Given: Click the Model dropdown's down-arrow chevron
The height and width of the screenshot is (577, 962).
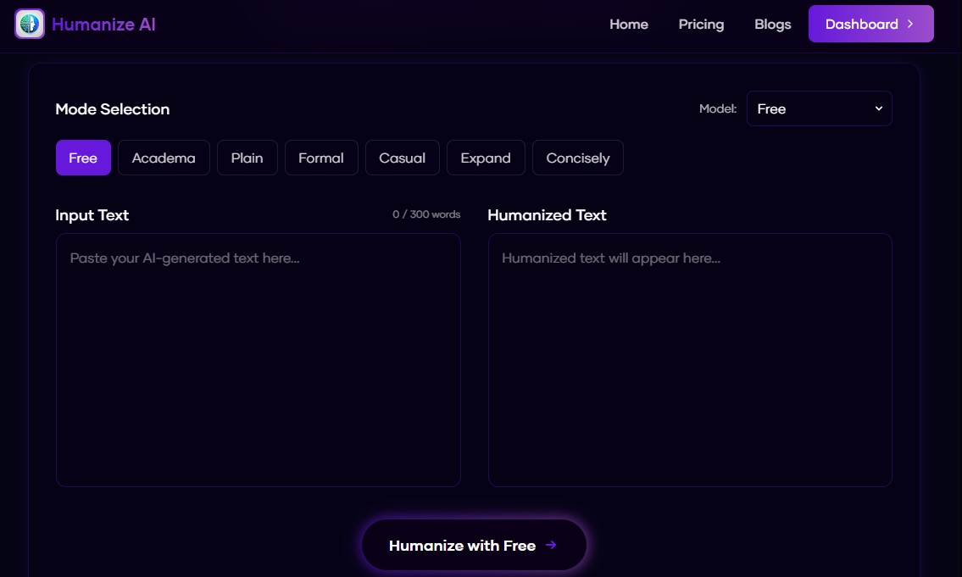Looking at the screenshot, I should (878, 108).
